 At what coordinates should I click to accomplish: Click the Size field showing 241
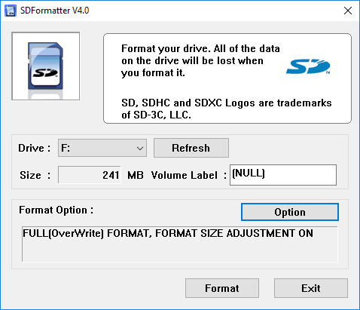(x=90, y=175)
